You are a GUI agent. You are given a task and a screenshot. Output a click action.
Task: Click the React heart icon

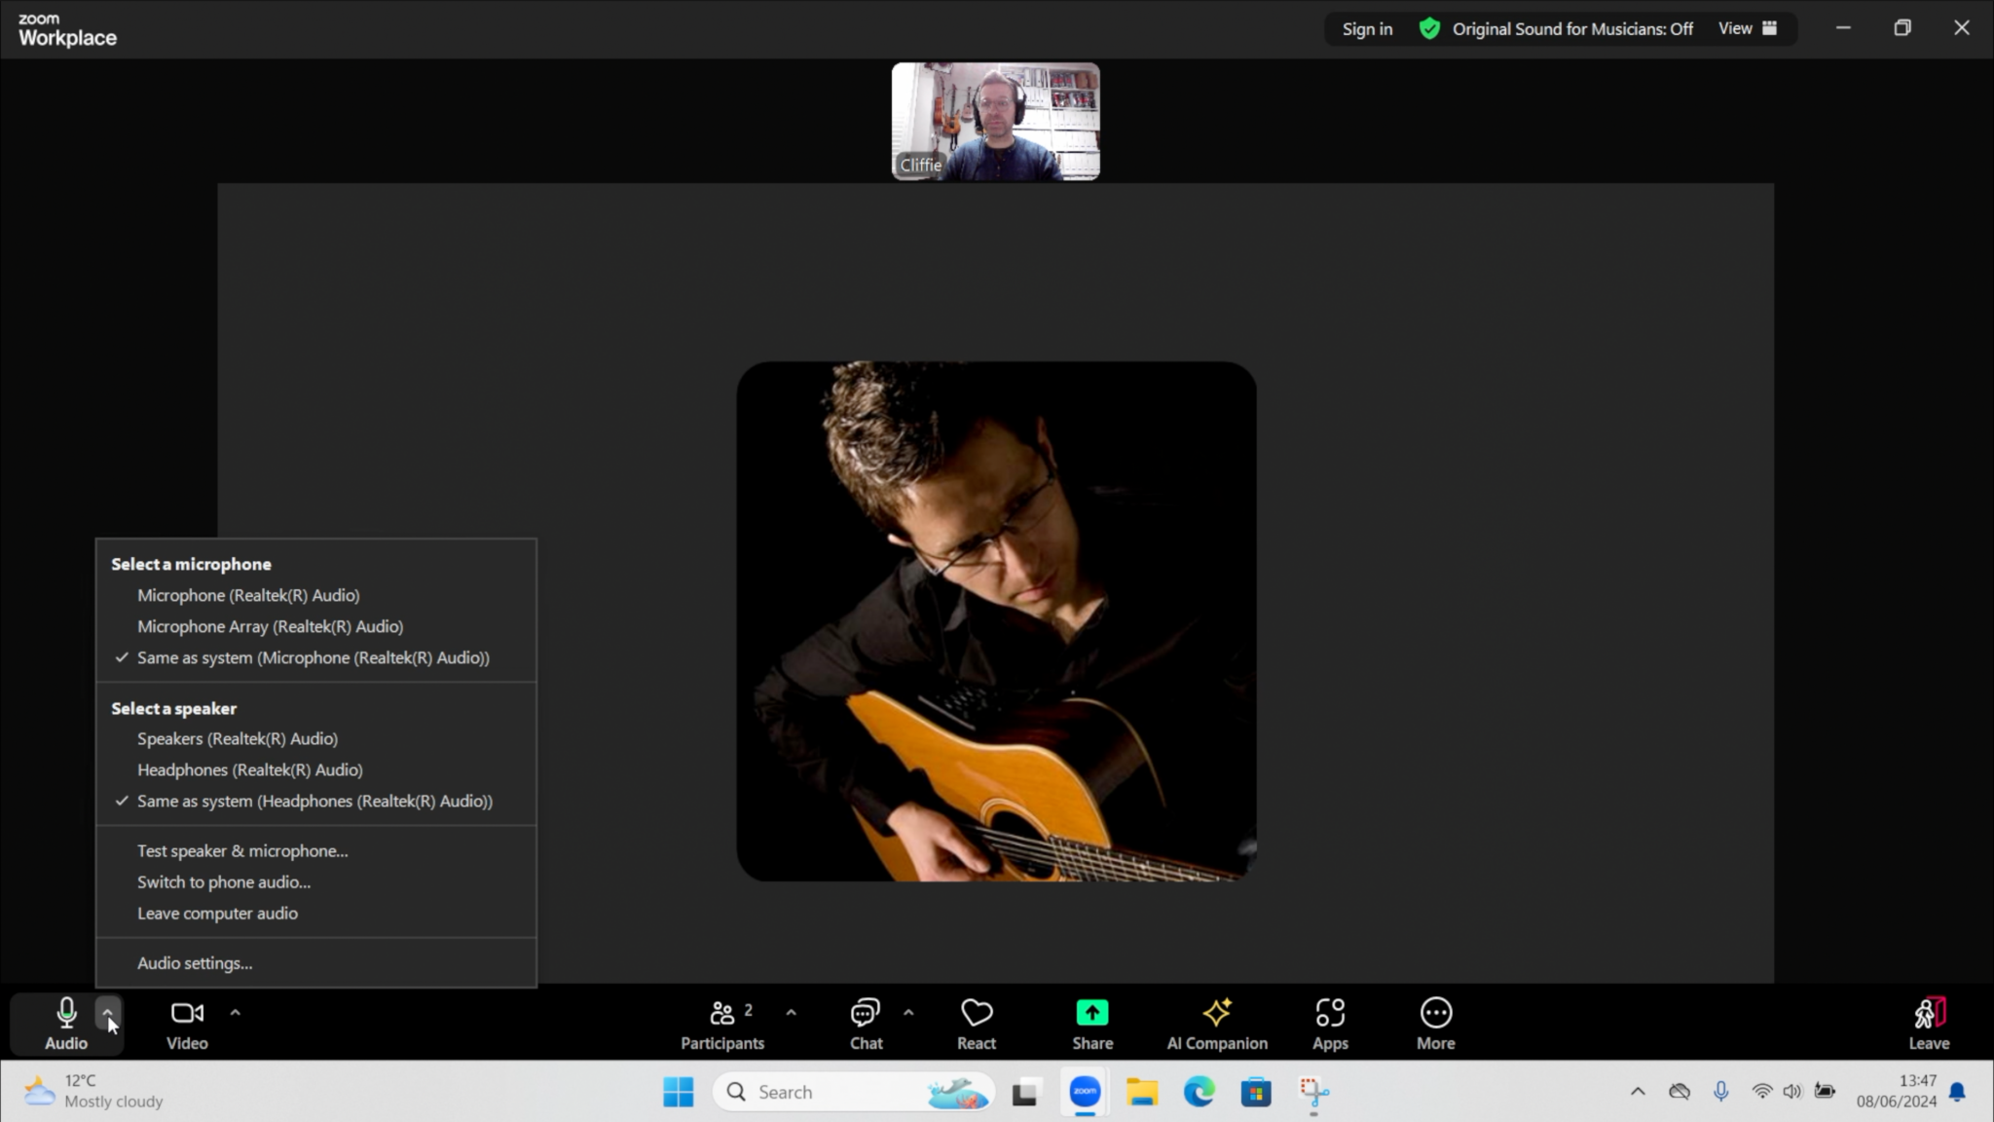point(976,1014)
